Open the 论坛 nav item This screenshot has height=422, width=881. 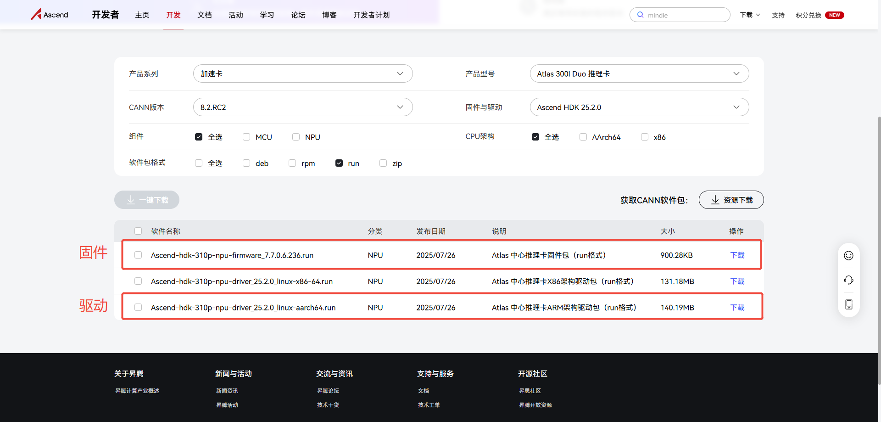point(298,15)
